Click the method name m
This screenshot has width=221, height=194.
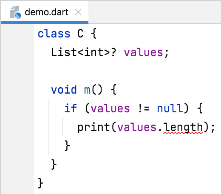87,90
